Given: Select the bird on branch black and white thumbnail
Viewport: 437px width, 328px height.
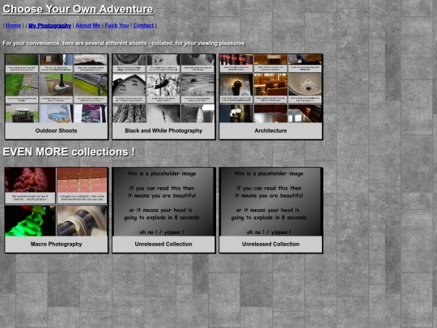Looking at the screenshot, I should 163,85.
